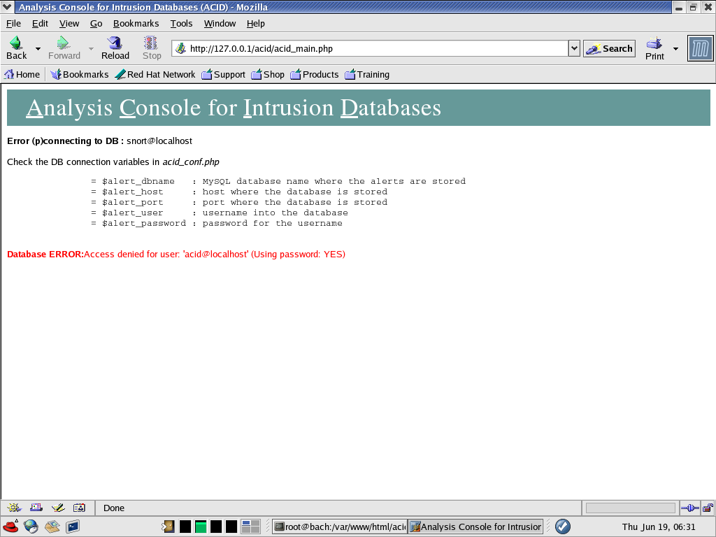
Task: Click the snort@localhost text
Action: (159, 141)
